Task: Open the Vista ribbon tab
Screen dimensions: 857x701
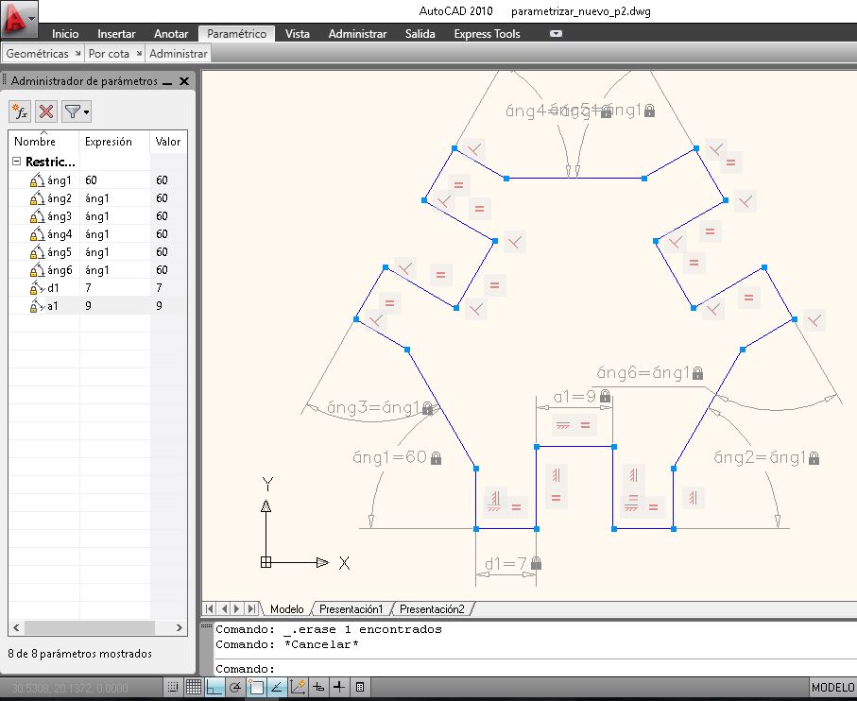Action: 298,34
